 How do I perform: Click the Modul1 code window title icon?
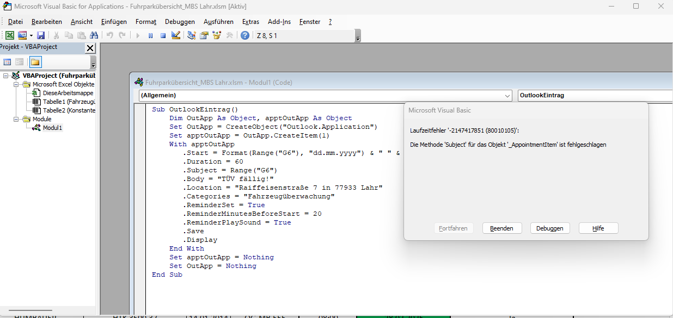tap(139, 83)
